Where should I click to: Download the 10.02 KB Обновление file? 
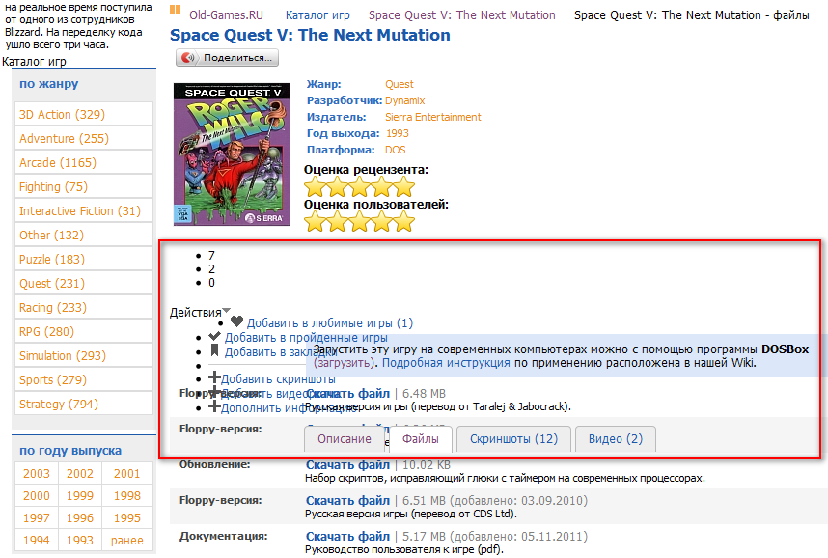point(347,464)
